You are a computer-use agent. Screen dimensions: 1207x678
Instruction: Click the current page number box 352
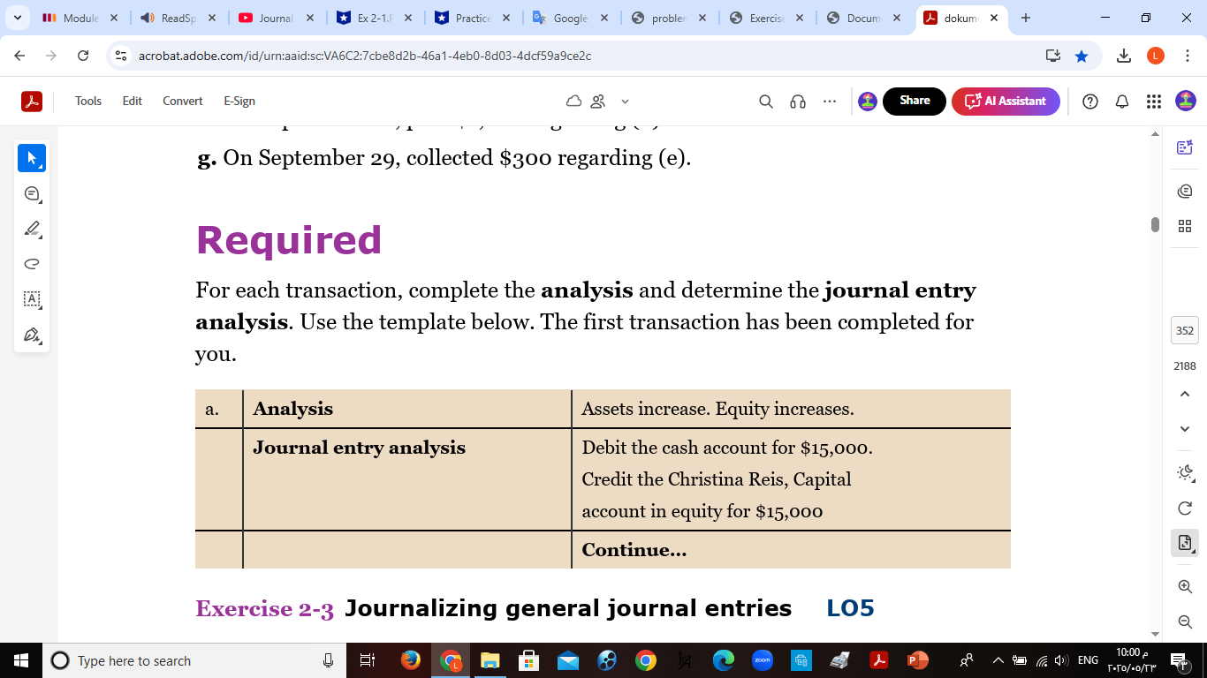(1185, 331)
